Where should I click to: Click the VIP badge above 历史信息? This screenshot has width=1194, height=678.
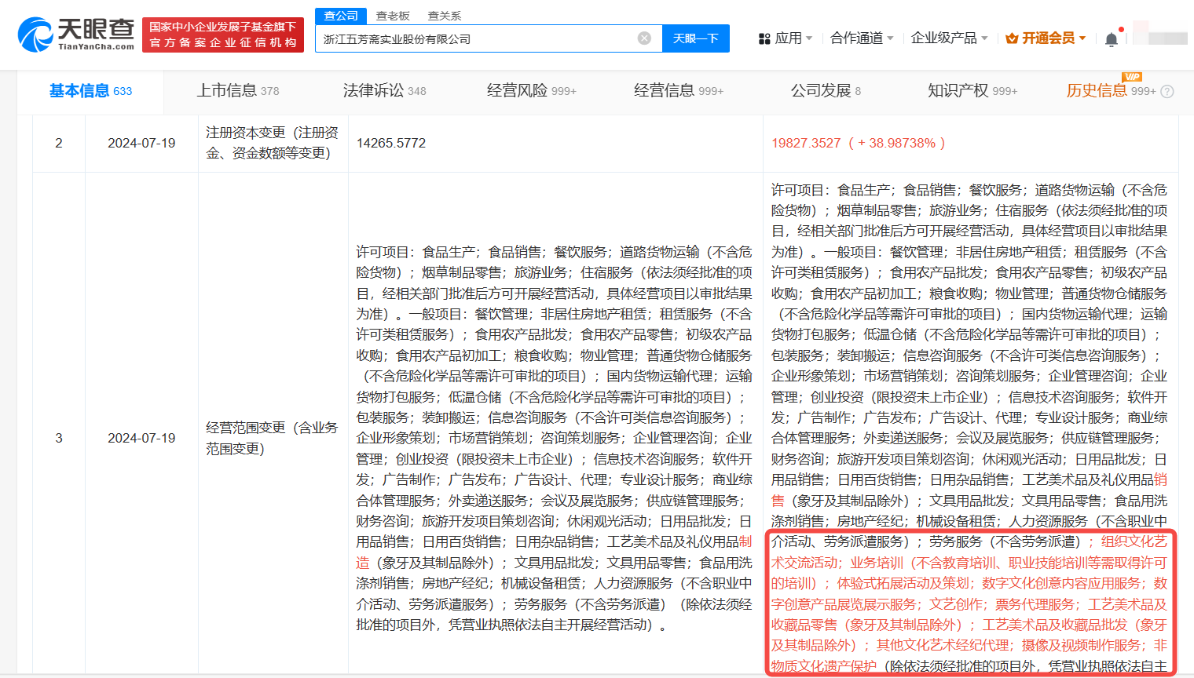click(1132, 76)
